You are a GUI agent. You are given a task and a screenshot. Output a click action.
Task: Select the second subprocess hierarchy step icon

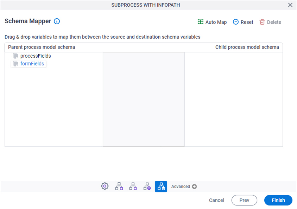[133, 186]
